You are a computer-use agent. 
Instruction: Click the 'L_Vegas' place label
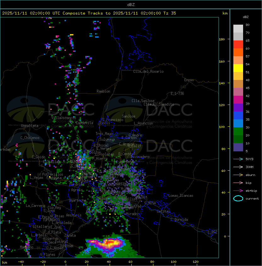point(37,178)
